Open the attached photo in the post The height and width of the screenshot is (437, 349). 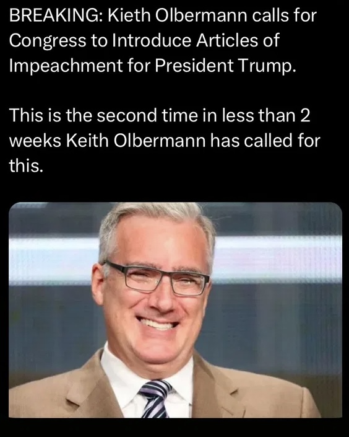click(x=175, y=310)
